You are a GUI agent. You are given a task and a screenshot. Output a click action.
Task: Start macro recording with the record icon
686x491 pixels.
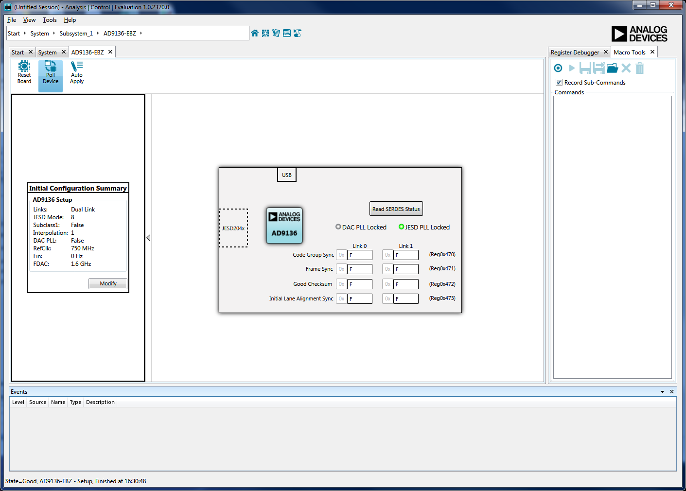click(558, 68)
